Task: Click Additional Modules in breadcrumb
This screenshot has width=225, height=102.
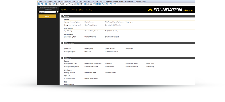Action: [77, 10]
